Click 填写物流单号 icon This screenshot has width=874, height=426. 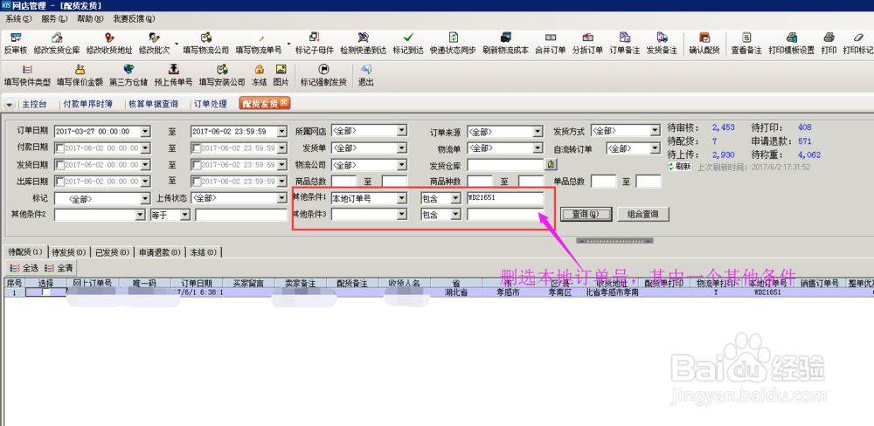(260, 38)
